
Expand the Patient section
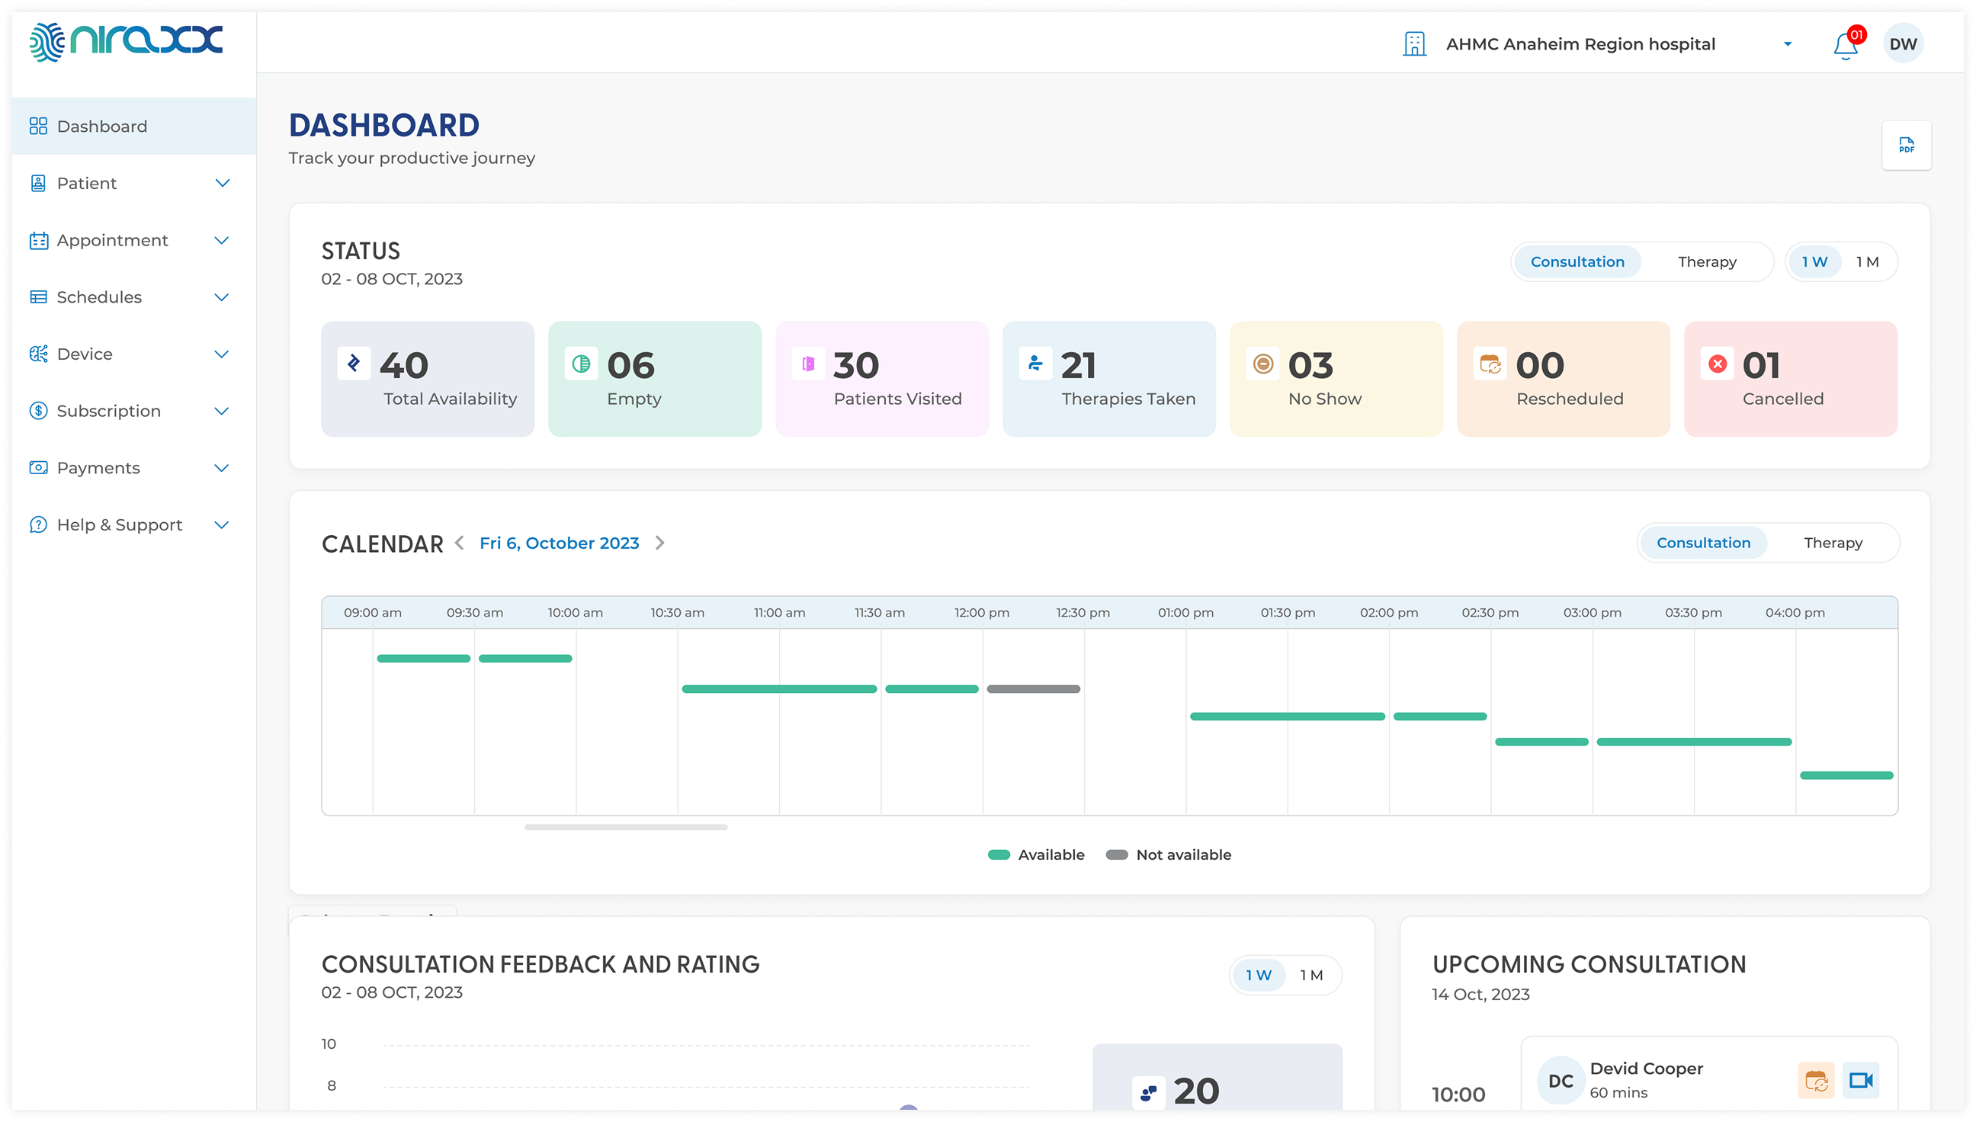point(86,183)
